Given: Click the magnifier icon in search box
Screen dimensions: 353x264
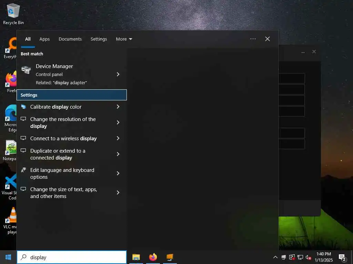Looking at the screenshot, I should pos(24,257).
